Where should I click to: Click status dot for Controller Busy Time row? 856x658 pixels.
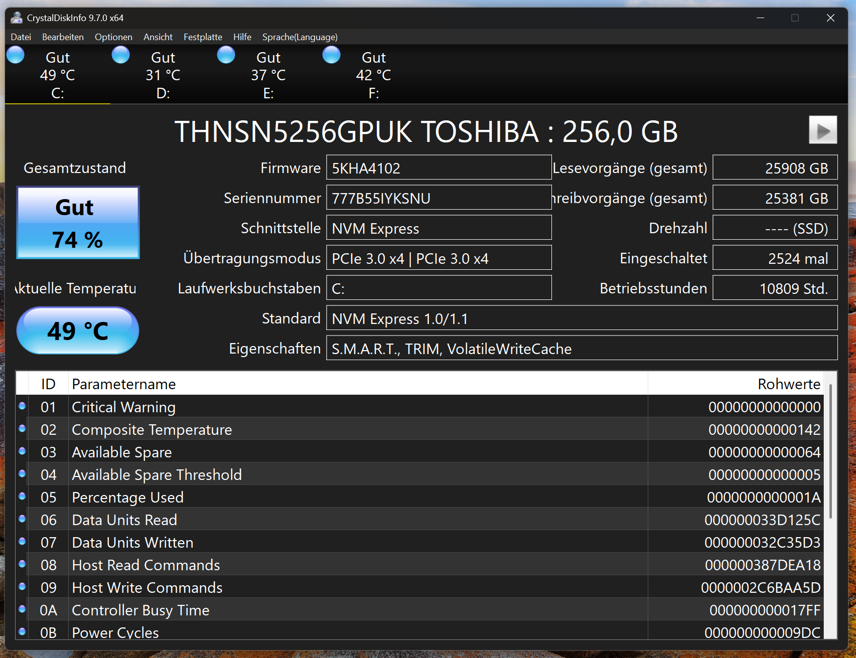pyautogui.click(x=22, y=609)
